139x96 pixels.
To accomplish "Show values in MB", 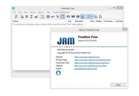I will click(x=73, y=17).
